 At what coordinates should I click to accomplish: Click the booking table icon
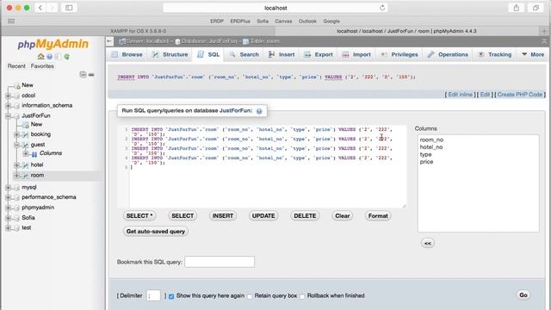click(25, 134)
